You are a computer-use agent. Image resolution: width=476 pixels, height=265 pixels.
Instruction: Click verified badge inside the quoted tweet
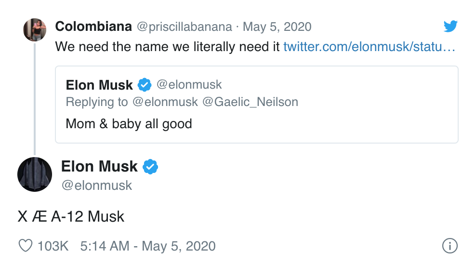(x=145, y=85)
